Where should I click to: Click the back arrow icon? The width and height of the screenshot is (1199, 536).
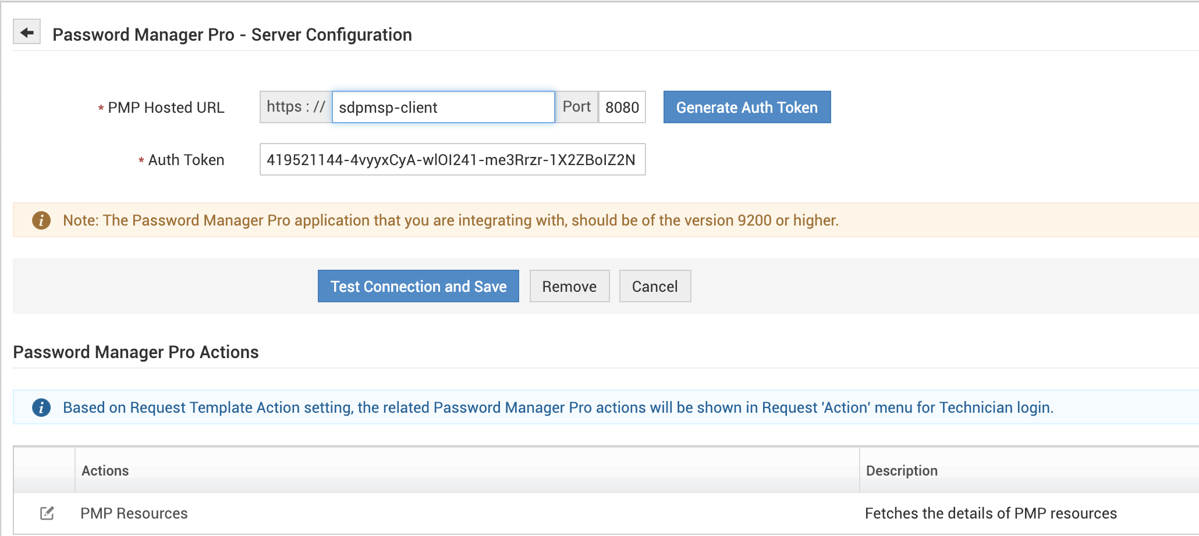[27, 33]
